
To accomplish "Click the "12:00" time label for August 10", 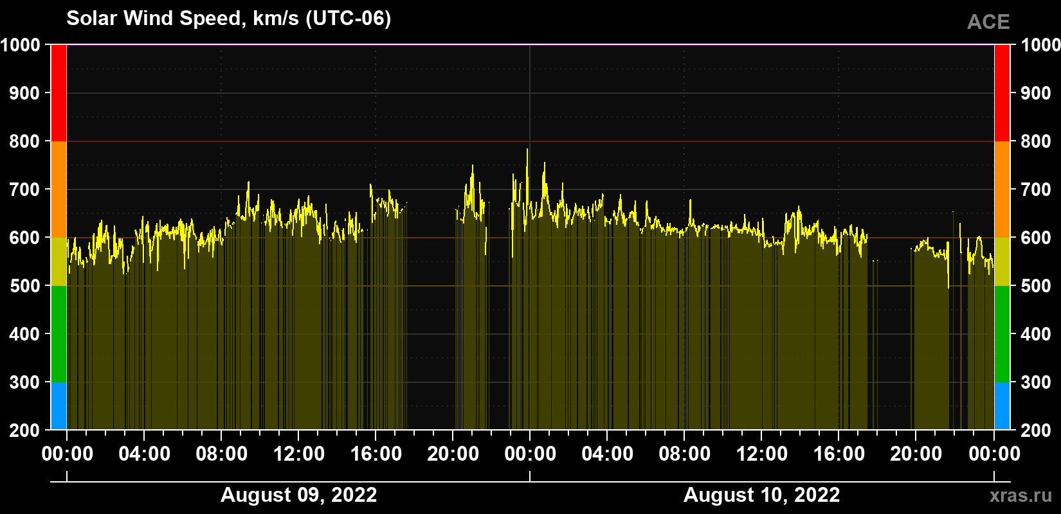I will coord(762,454).
